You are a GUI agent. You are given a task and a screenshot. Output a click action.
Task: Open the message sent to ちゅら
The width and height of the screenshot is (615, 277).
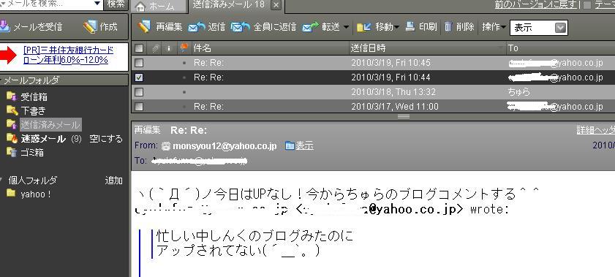(373, 92)
